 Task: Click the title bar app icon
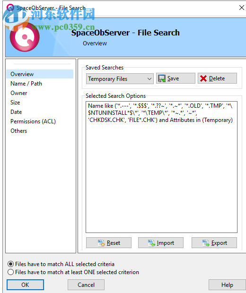tap(10, 8)
